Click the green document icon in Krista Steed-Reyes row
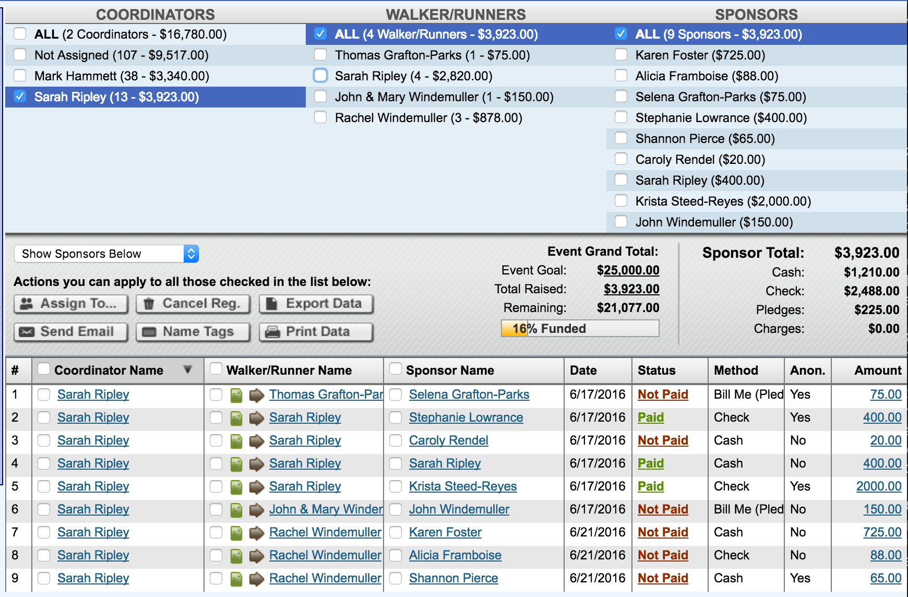 point(236,487)
